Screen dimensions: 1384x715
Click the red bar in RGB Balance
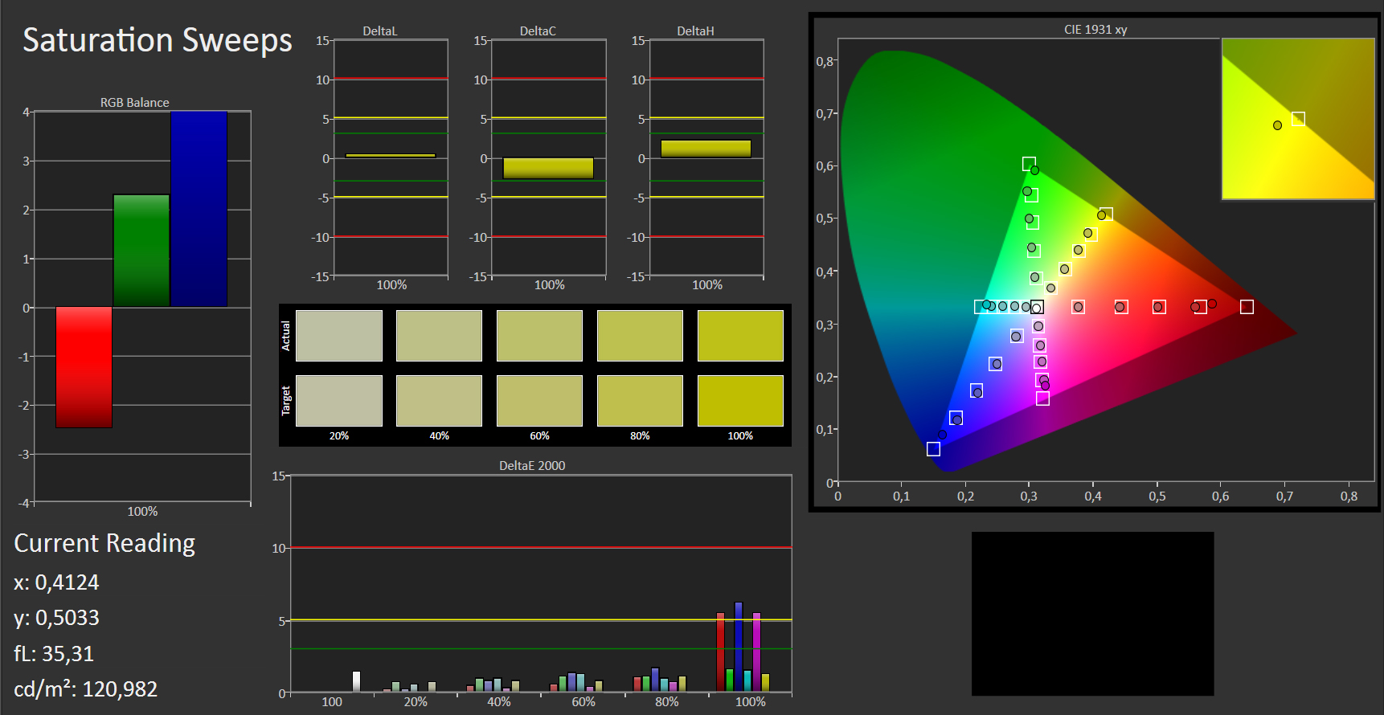coord(84,367)
